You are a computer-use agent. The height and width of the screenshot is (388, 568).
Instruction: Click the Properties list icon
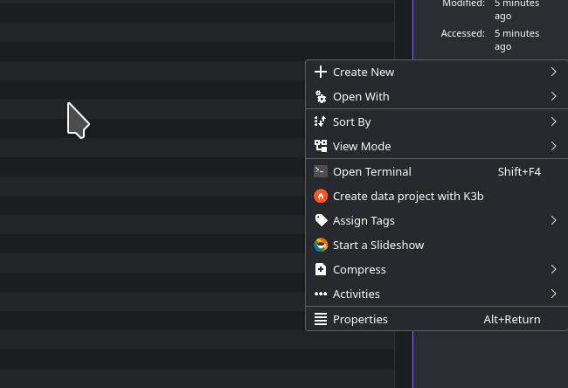(x=321, y=319)
